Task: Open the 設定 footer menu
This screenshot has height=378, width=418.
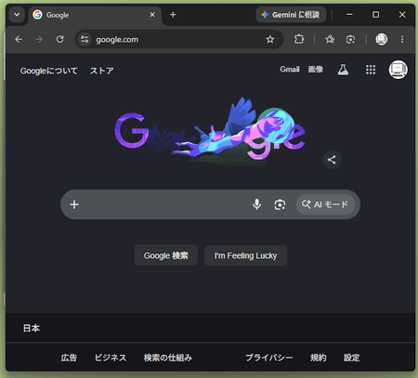Action: (352, 358)
